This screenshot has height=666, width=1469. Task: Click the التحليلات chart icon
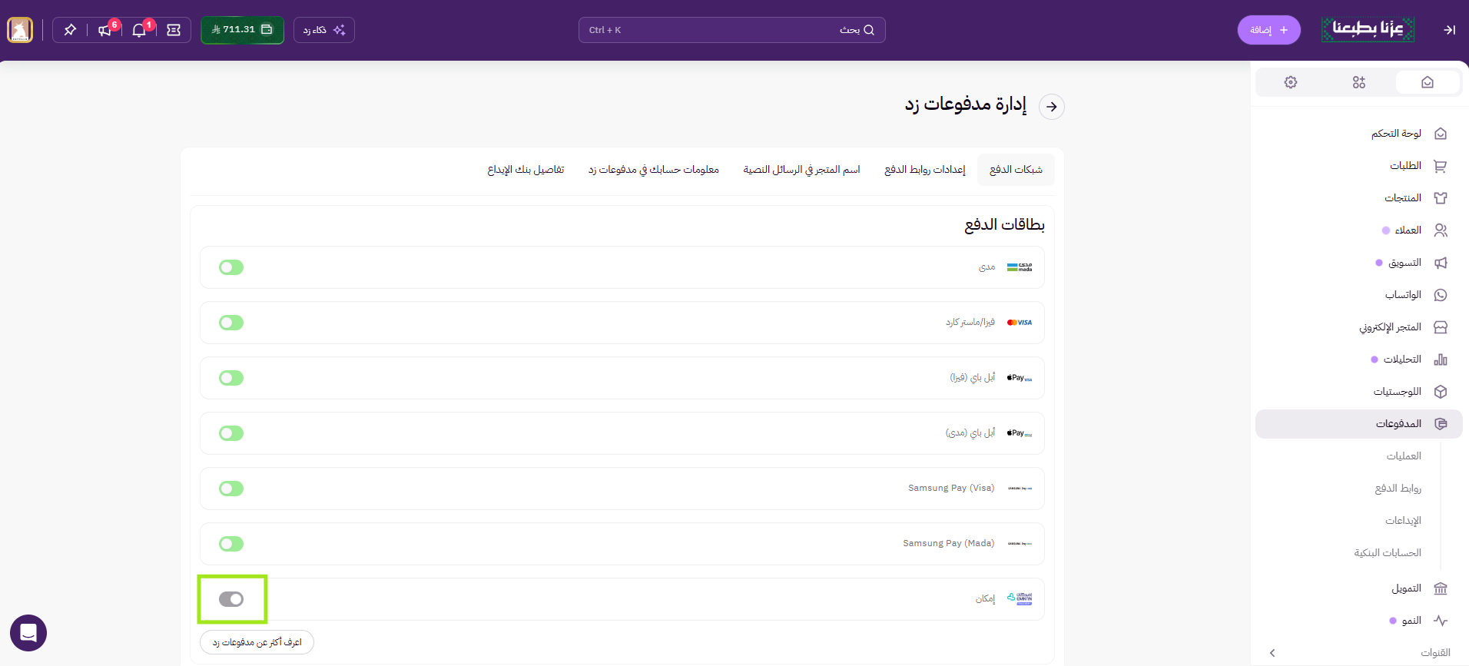click(1441, 360)
